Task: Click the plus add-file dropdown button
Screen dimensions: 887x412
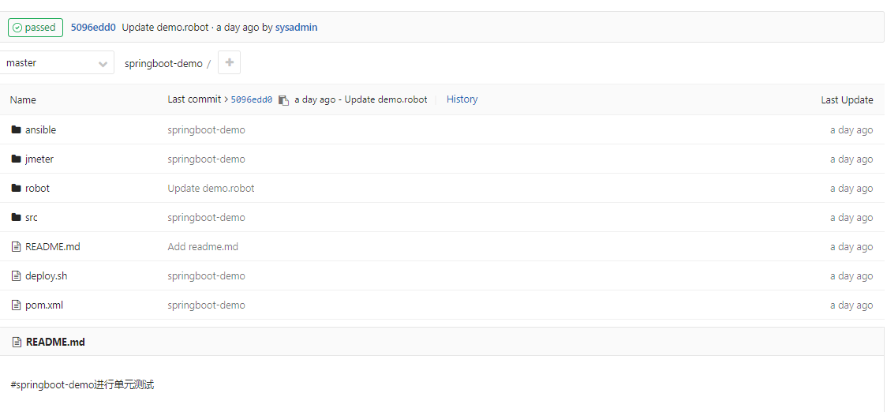Action: [229, 62]
